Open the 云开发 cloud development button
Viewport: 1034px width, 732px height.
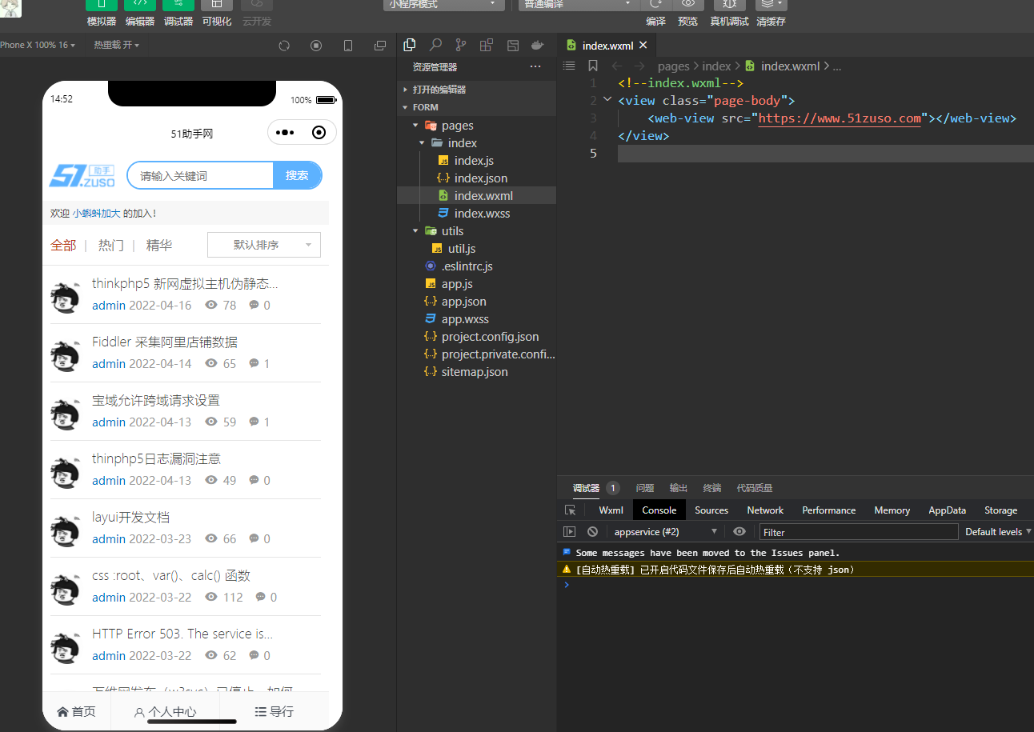(257, 4)
